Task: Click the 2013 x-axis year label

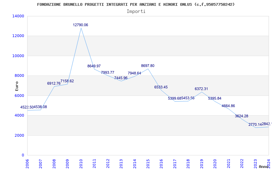Action: [121, 164]
